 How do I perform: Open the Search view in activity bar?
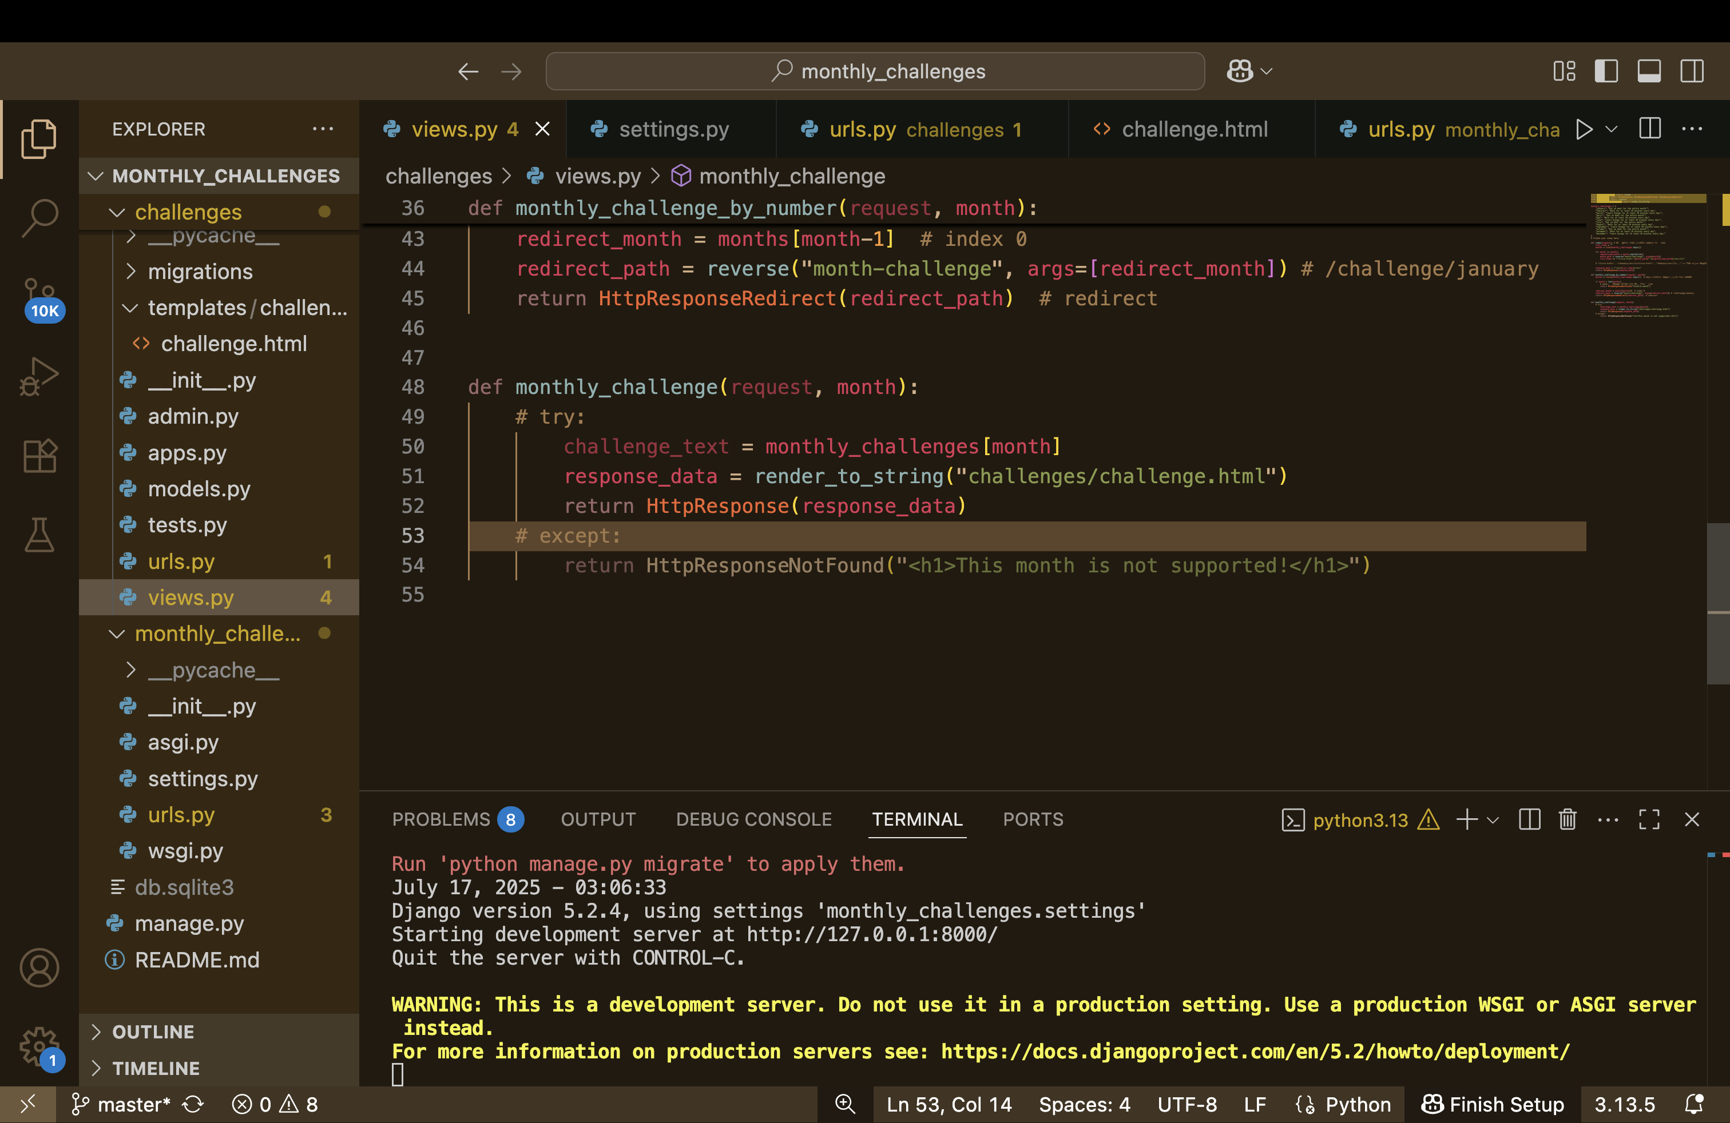pyautogui.click(x=39, y=218)
